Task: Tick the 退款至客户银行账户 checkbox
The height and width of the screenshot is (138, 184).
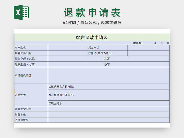Action: click(50, 87)
